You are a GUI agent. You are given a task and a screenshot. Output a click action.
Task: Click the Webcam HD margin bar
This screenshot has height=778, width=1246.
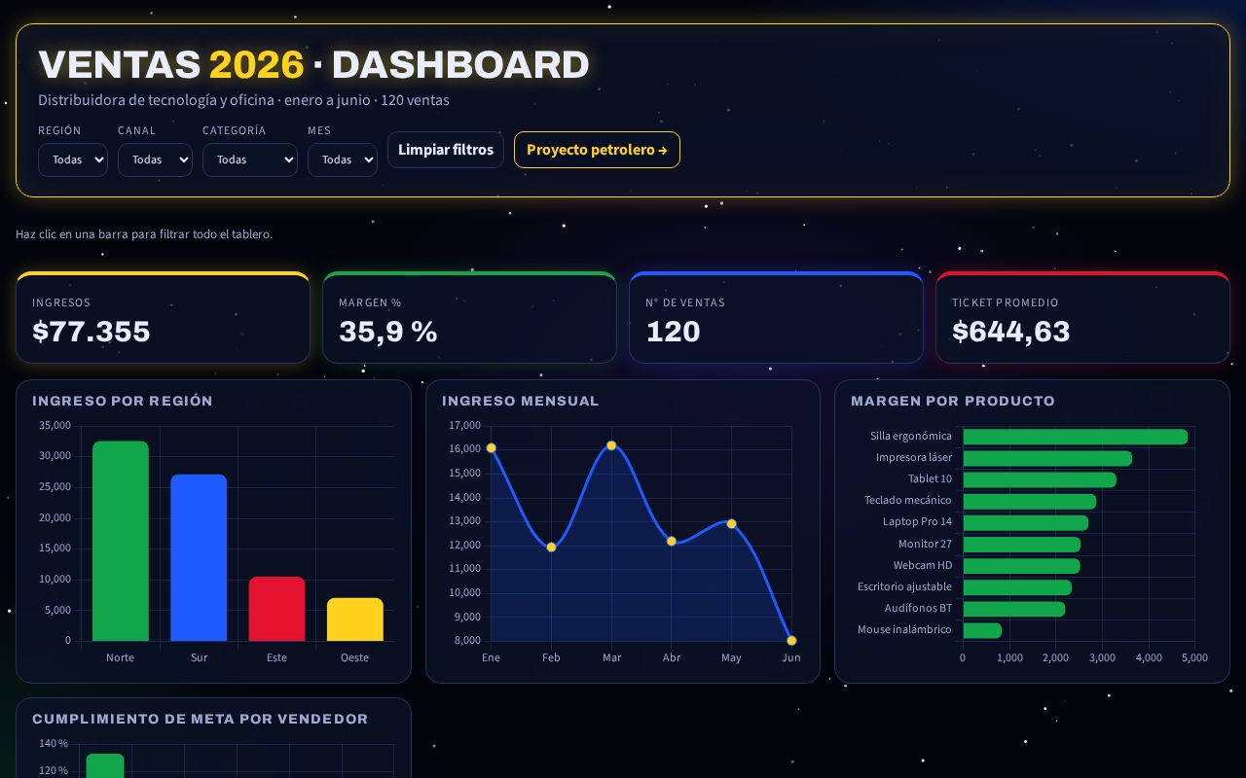1021,566
